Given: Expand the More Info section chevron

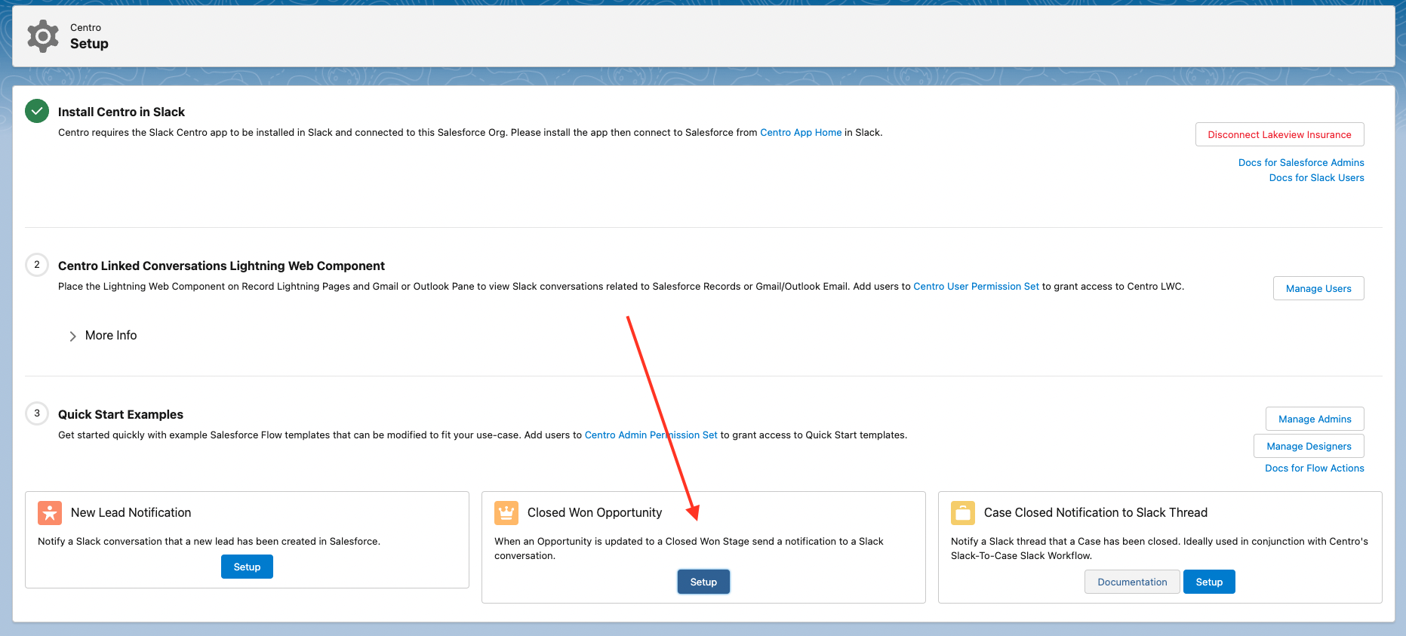Looking at the screenshot, I should pos(72,336).
